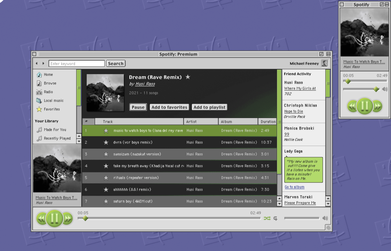Click the Add to playlist button
The image size is (391, 251).
[210, 107]
